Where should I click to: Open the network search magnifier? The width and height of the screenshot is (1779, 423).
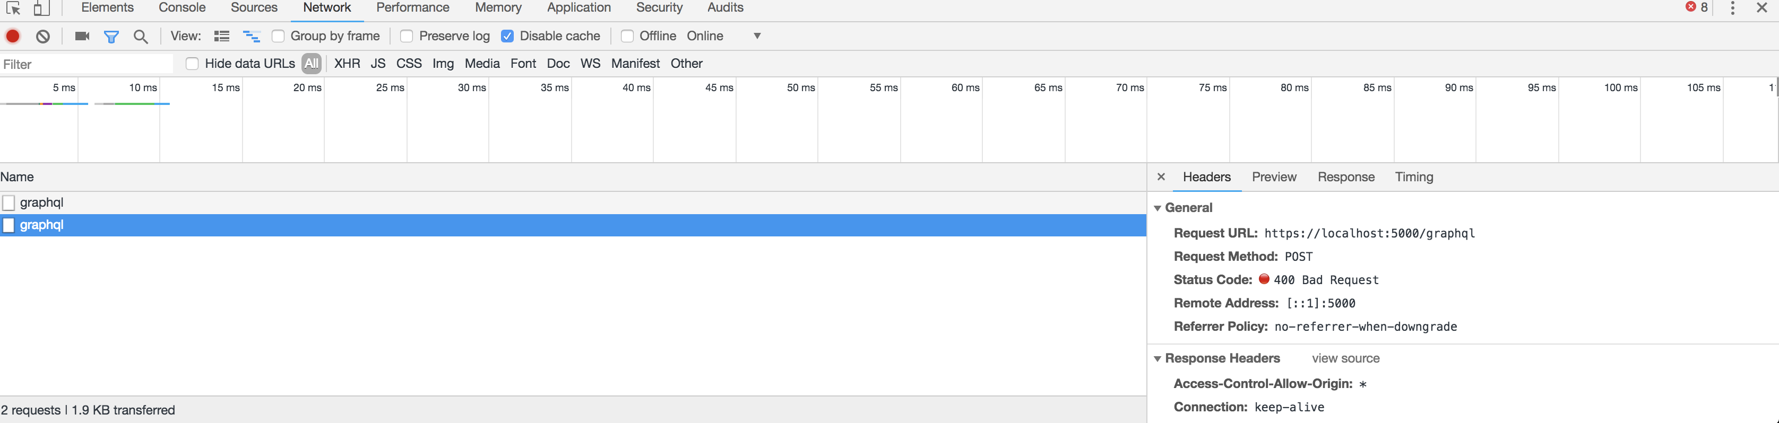pyautogui.click(x=141, y=37)
